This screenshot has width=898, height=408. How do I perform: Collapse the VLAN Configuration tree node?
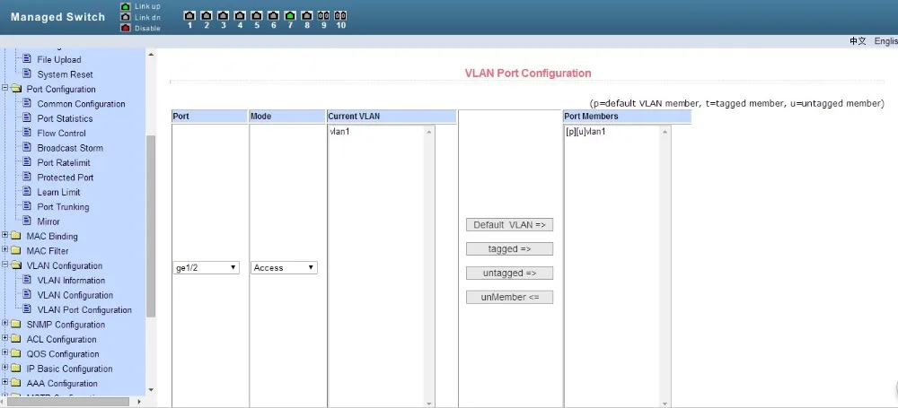tap(5, 265)
